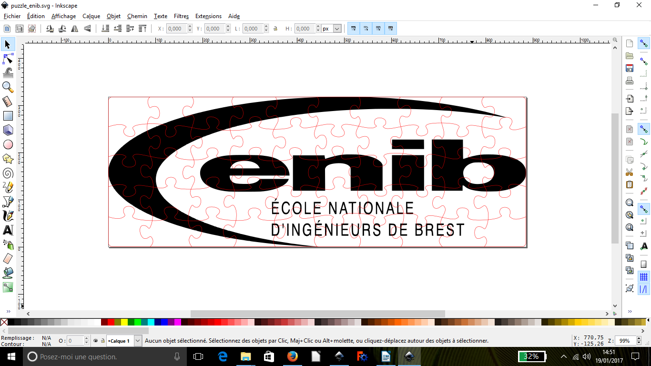Select the Rectangle tool
The width and height of the screenshot is (651, 366).
point(8,116)
